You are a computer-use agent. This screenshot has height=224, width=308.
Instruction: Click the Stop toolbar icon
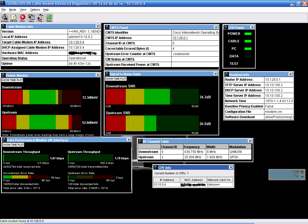[x=22, y=18]
